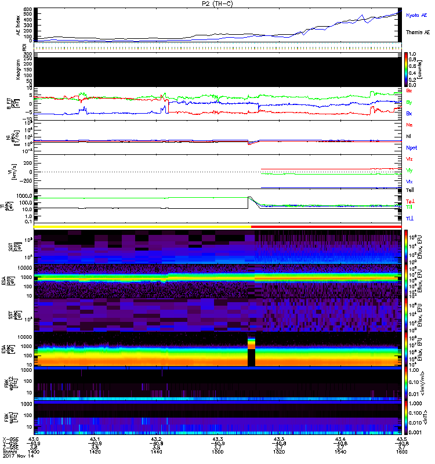Image resolution: width=435 pixels, height=464 pixels.
Task: Click the blue Vix velocity legend
Action: coord(409,182)
